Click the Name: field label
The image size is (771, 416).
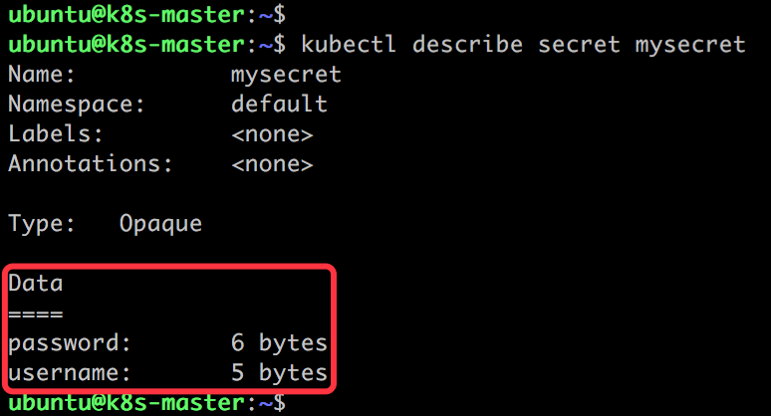43,75
